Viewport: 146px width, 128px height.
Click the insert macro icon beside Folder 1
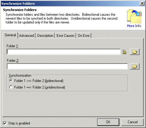124,52
